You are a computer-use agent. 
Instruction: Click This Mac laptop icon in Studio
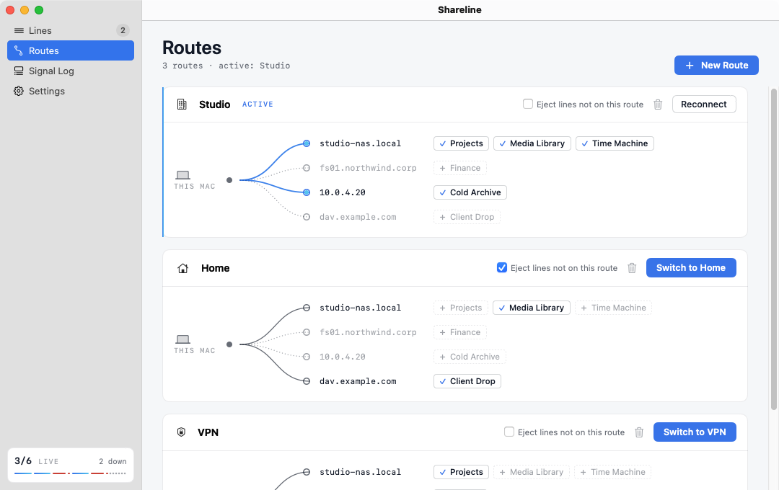[x=182, y=175]
